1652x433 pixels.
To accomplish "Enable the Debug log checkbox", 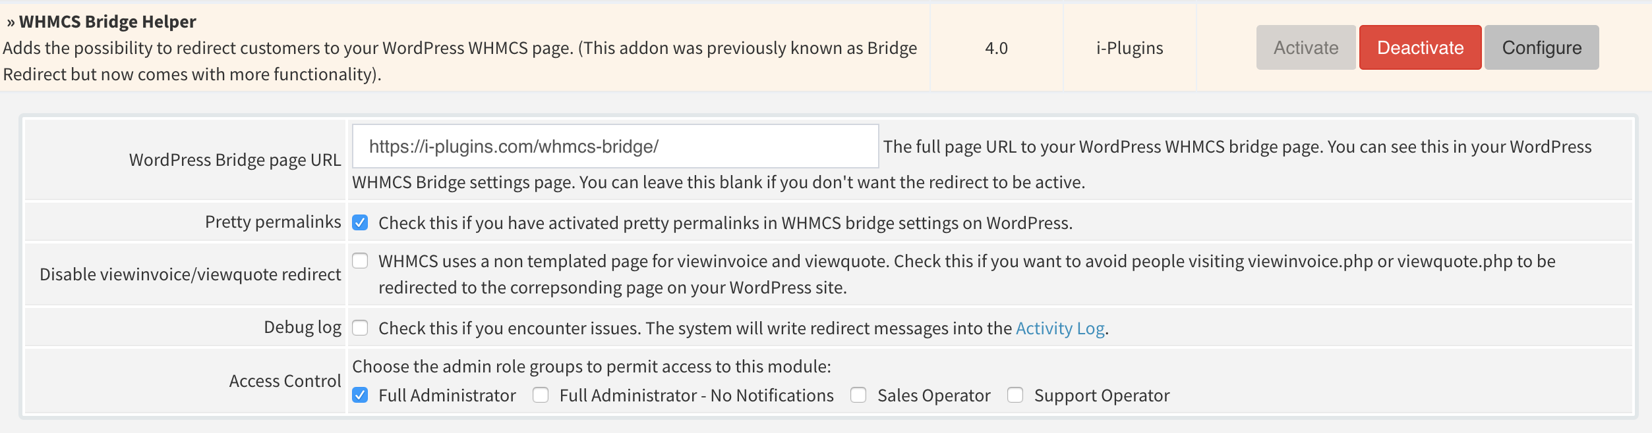I will pyautogui.click(x=360, y=328).
